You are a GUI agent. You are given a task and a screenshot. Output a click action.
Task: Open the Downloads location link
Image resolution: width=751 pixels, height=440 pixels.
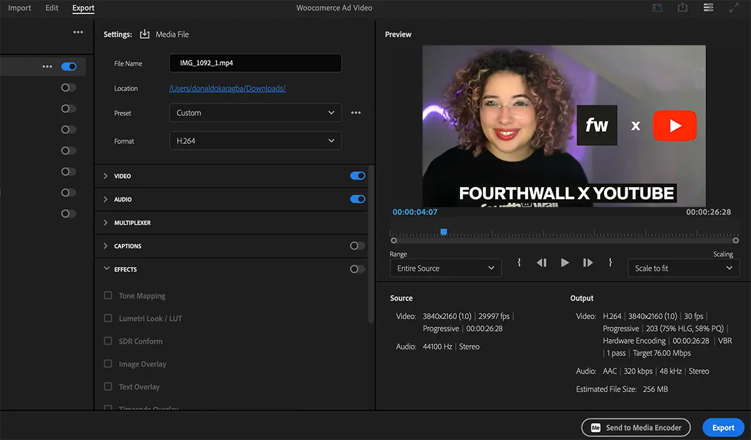pos(227,88)
